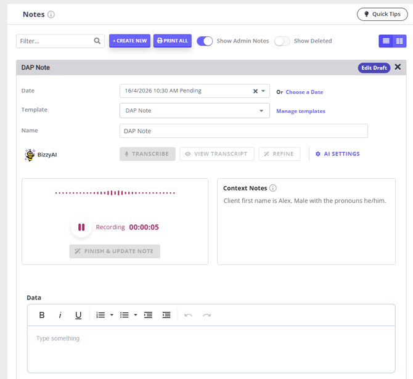Insert a numbered list
The image size is (413, 379).
[100, 315]
